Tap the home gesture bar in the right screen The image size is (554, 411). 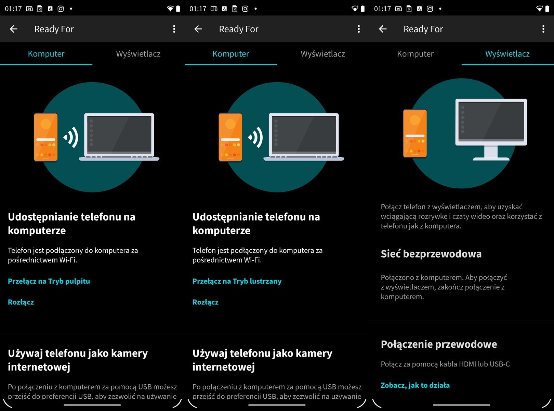click(x=462, y=405)
